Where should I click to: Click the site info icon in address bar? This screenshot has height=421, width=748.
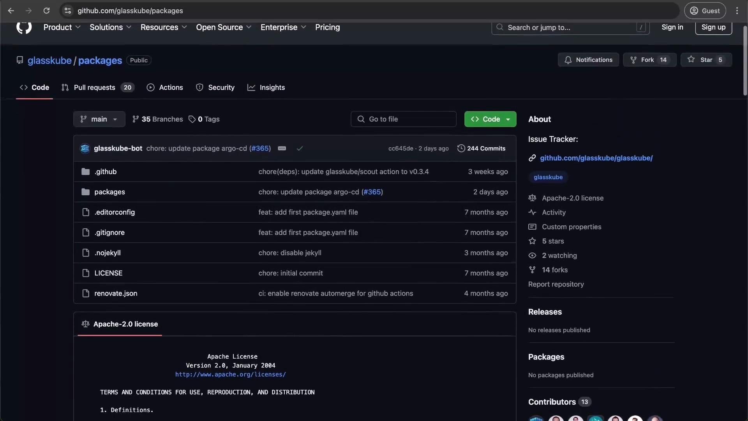pos(68,11)
